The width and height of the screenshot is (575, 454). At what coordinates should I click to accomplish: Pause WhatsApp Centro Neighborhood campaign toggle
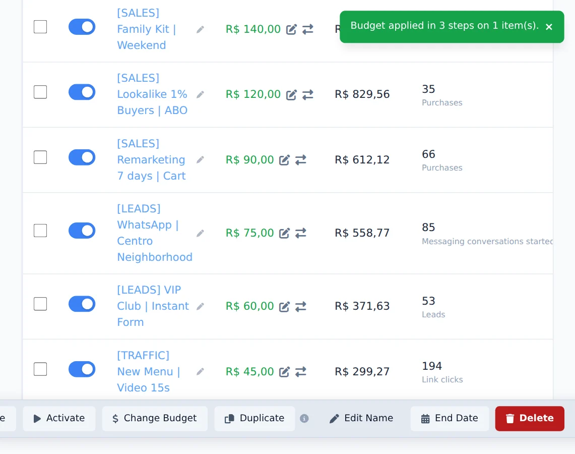pos(82,231)
